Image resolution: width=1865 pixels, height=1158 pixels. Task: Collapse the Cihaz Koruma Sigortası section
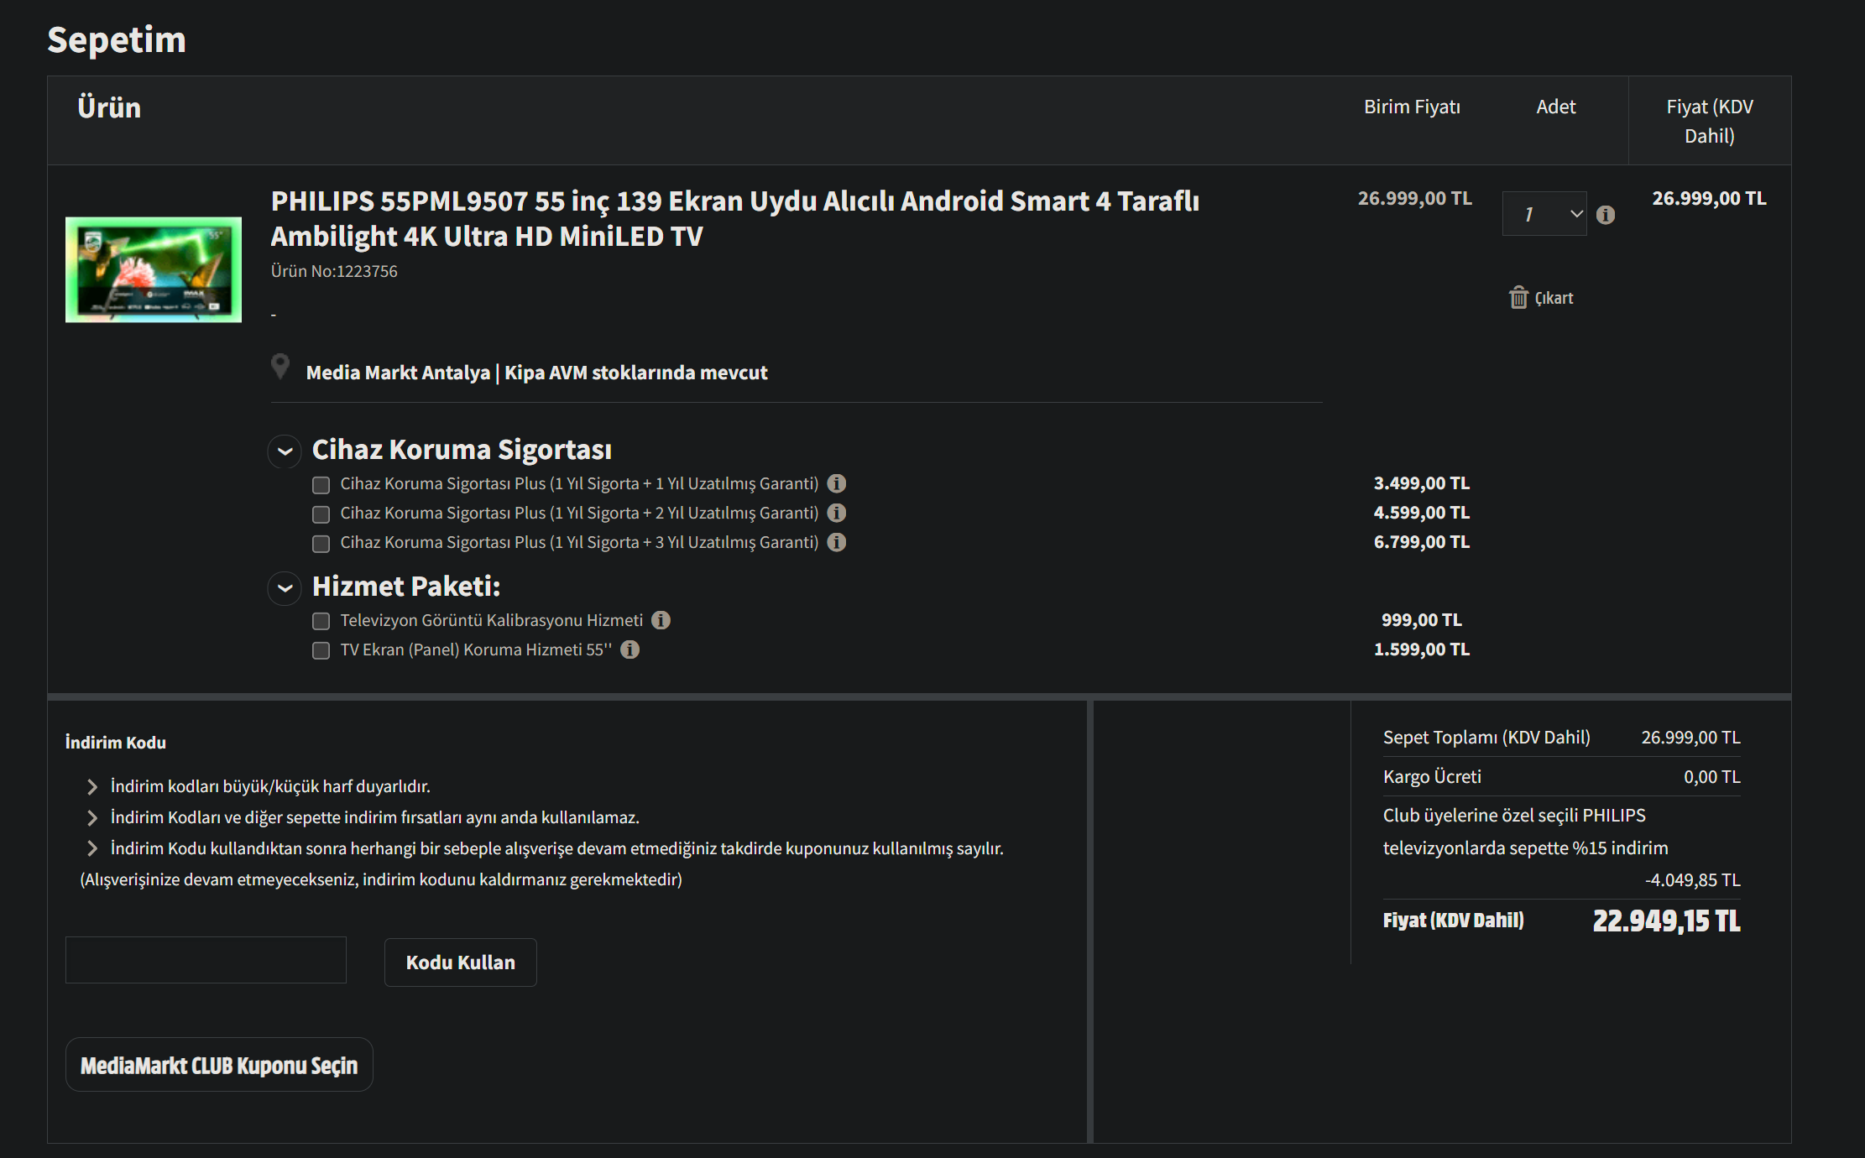(x=285, y=451)
